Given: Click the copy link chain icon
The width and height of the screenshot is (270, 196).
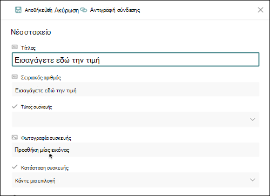Looking at the screenshot, I should (x=83, y=10).
